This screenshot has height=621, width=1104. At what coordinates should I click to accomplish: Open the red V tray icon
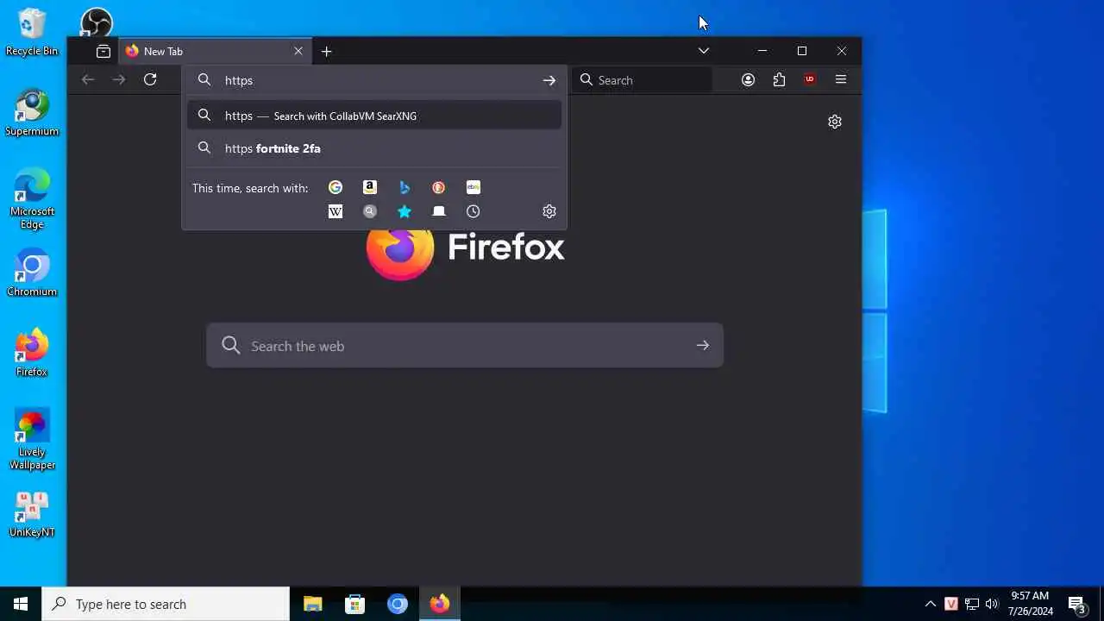(951, 604)
